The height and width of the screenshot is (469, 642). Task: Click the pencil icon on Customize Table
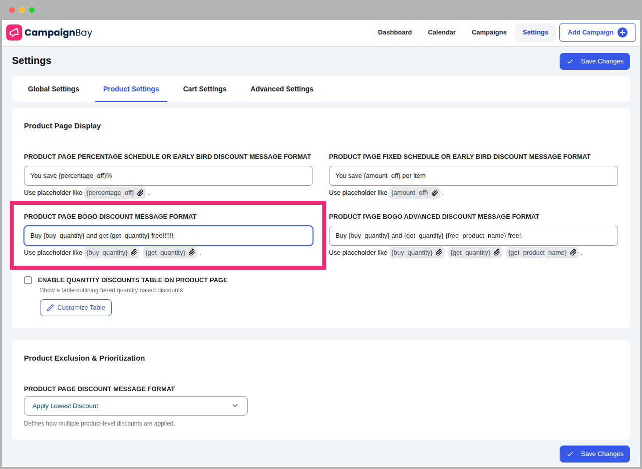coord(50,308)
